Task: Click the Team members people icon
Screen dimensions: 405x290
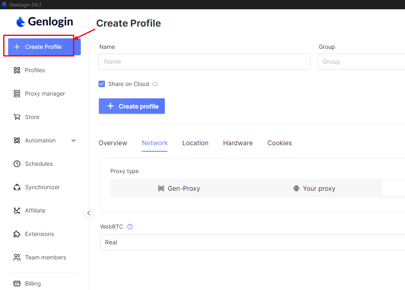Action: click(x=17, y=257)
